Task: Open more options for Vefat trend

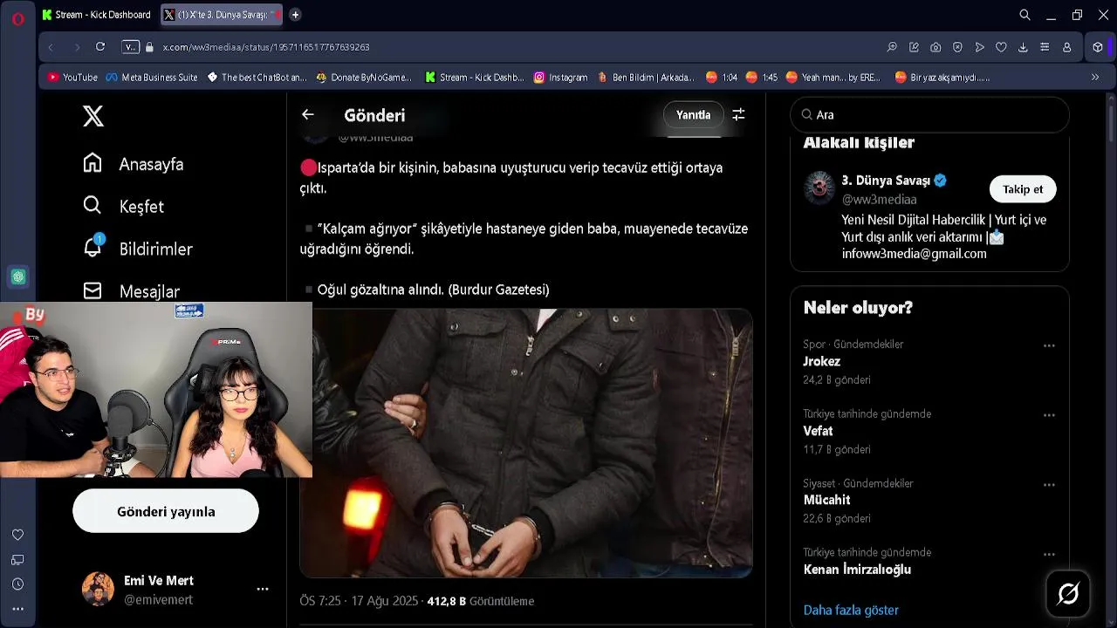Action: pyautogui.click(x=1049, y=415)
